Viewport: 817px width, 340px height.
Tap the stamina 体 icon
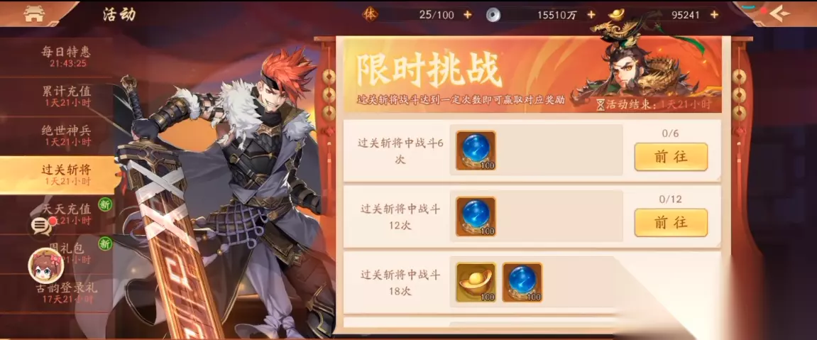point(369,15)
